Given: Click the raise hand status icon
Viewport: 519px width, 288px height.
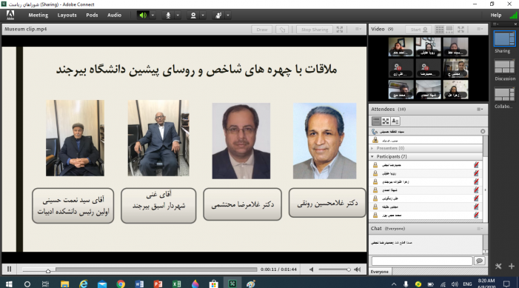Looking at the screenshot, I should point(218,16).
